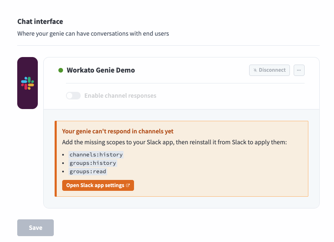334x242 pixels.
Task: Click the warning title about channel responses
Action: tap(118, 131)
